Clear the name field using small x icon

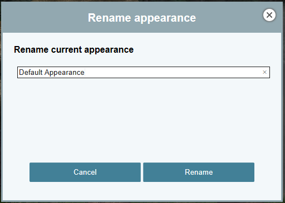[x=264, y=72]
